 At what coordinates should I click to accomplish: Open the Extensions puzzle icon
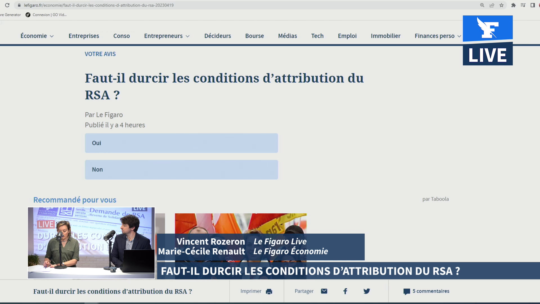point(514,5)
